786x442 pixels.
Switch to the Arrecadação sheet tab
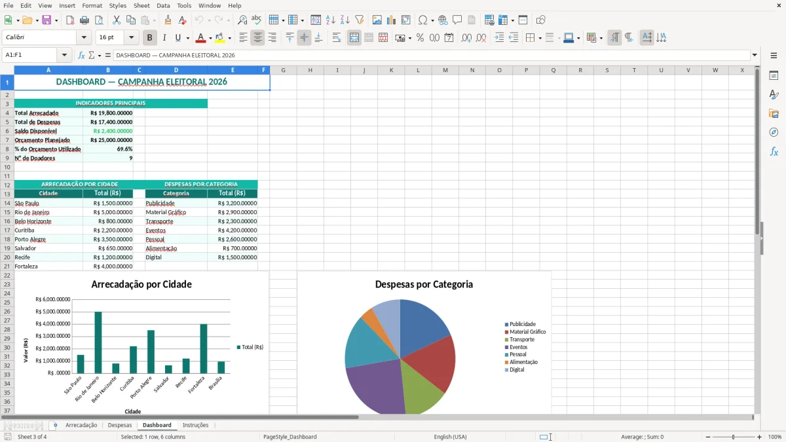(x=81, y=425)
